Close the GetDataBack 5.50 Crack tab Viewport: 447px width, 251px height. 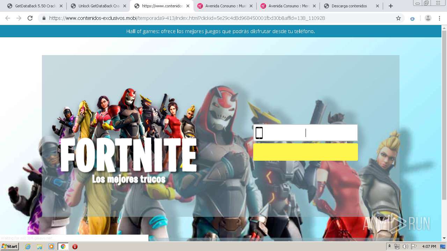pos(61,6)
